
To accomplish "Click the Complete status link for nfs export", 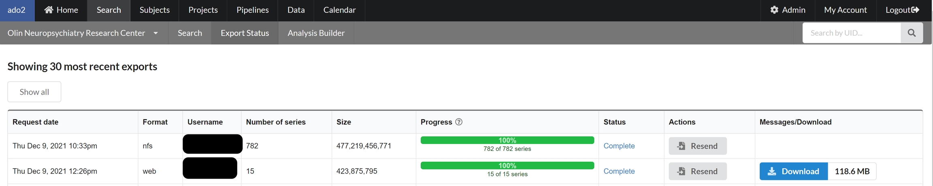I will click(x=619, y=146).
